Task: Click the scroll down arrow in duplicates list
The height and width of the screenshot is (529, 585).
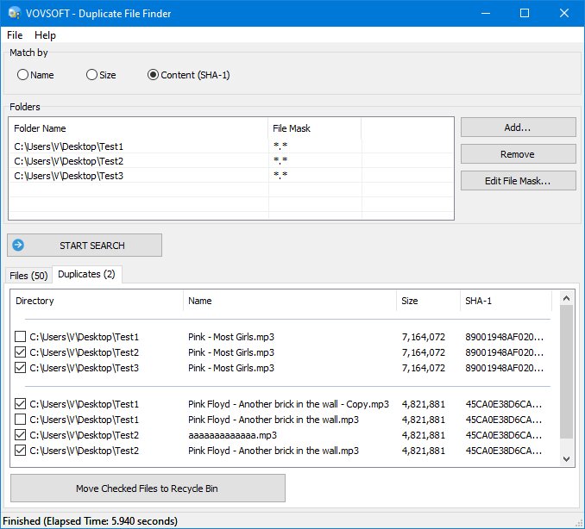Action: (566, 459)
